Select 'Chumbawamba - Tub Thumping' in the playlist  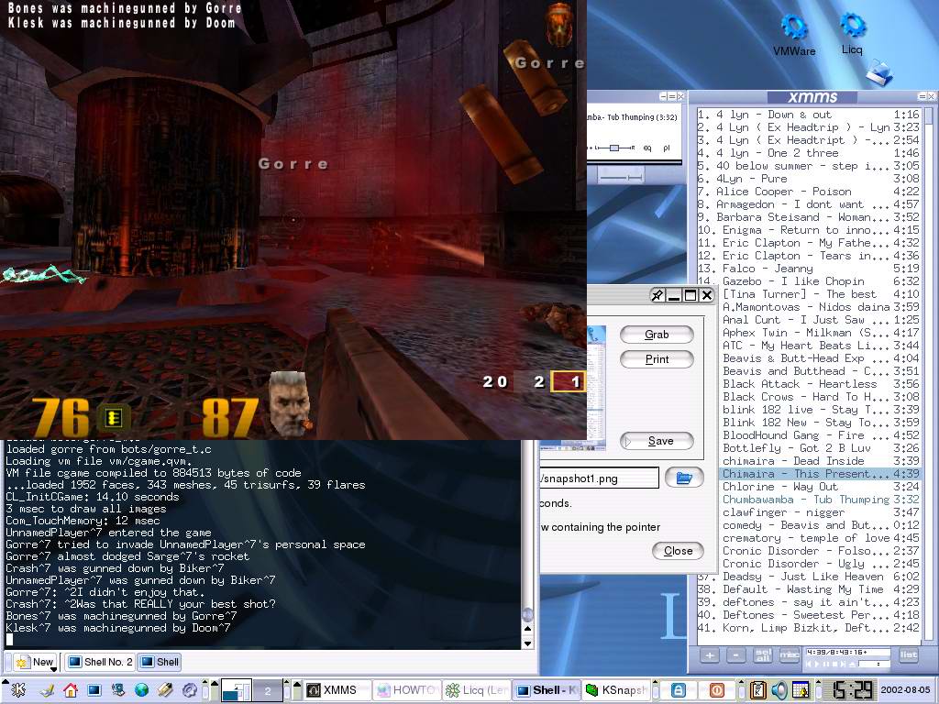[x=819, y=500]
